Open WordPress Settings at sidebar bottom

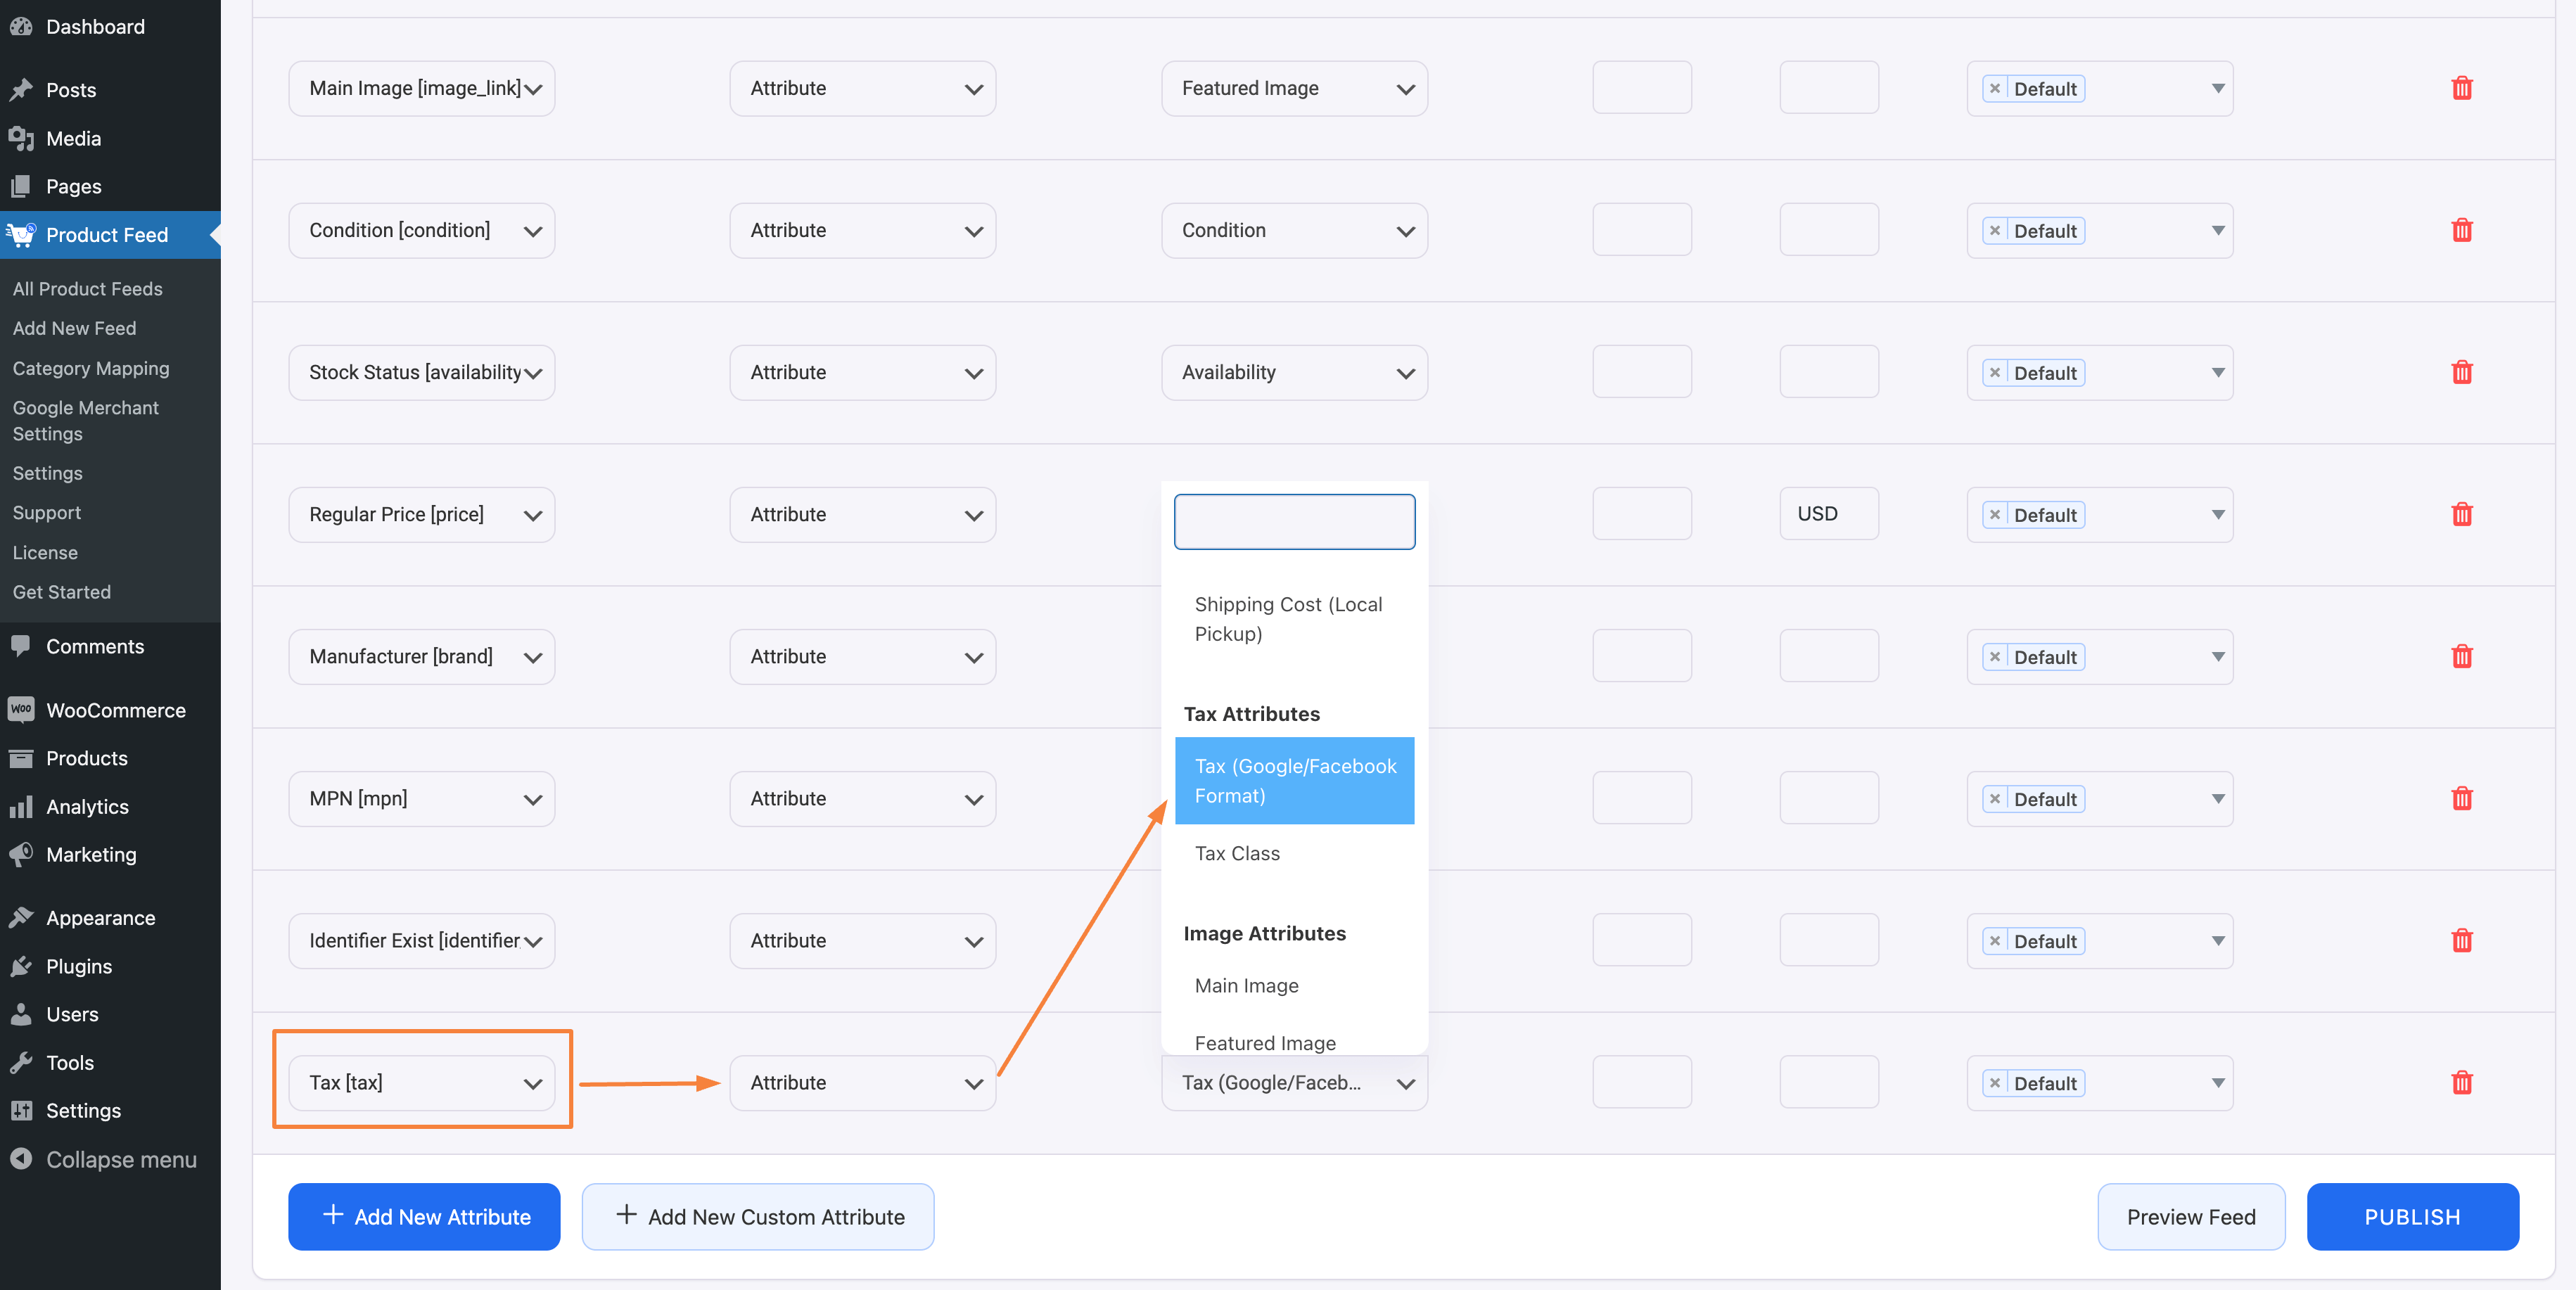(110, 1110)
